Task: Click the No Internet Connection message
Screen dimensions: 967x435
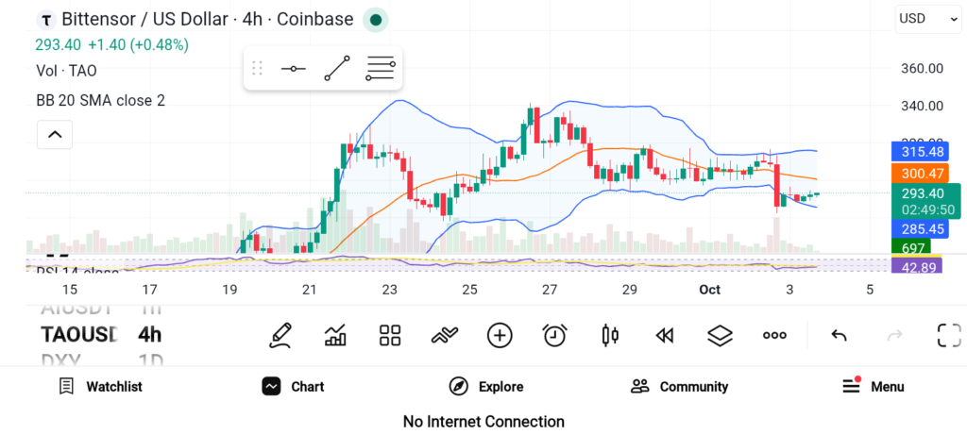Action: 483,422
